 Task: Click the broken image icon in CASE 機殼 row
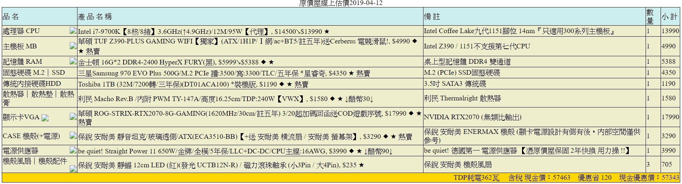(73, 135)
